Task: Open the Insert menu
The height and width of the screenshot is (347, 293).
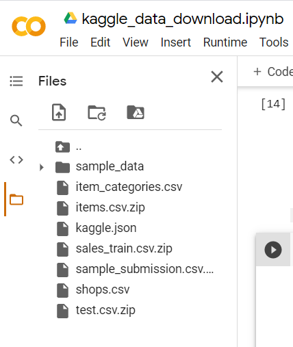Action: (176, 42)
